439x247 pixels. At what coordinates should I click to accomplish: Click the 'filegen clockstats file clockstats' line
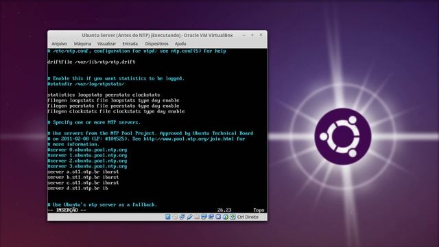pos(116,111)
